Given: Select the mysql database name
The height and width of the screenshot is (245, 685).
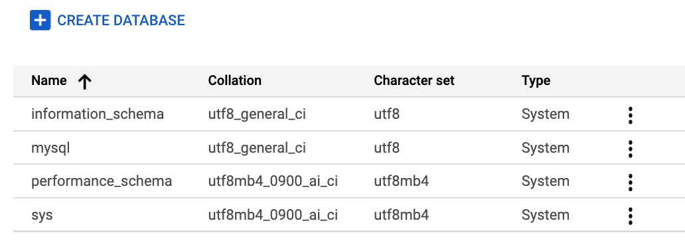Looking at the screenshot, I should point(50,149).
